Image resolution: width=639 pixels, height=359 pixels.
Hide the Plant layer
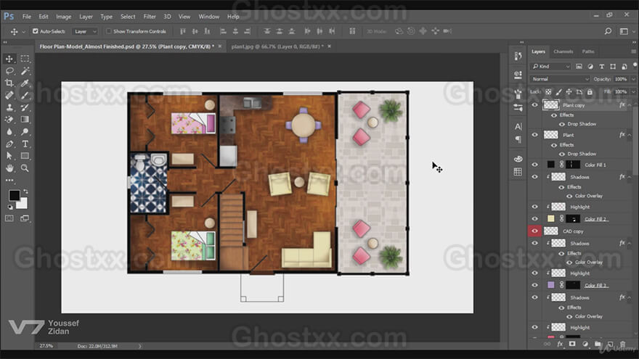534,135
